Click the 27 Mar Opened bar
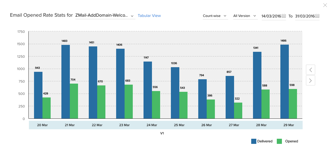The width and height of the screenshot is (330, 149). tap(238, 111)
